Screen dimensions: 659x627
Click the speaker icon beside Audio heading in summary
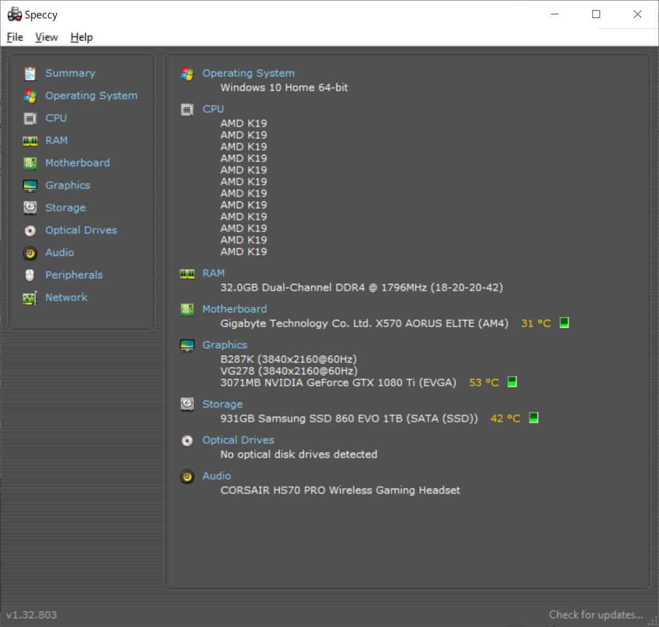(x=187, y=476)
